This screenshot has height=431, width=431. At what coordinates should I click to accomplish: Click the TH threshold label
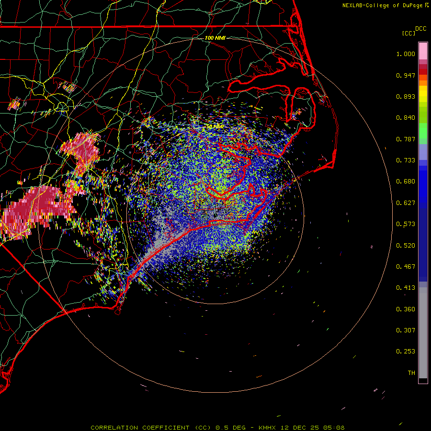click(x=411, y=373)
